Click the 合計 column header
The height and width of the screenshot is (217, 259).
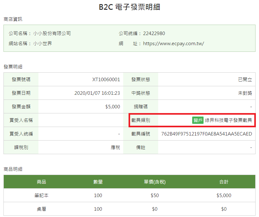coord(224,182)
